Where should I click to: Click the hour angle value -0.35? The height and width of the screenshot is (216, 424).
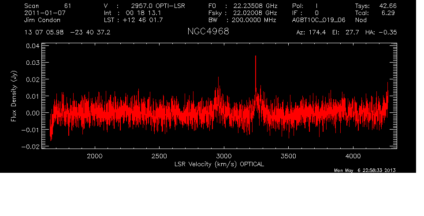pyautogui.click(x=388, y=33)
